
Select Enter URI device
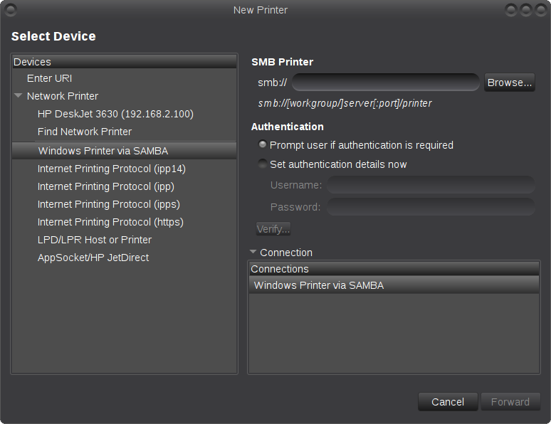click(x=49, y=78)
